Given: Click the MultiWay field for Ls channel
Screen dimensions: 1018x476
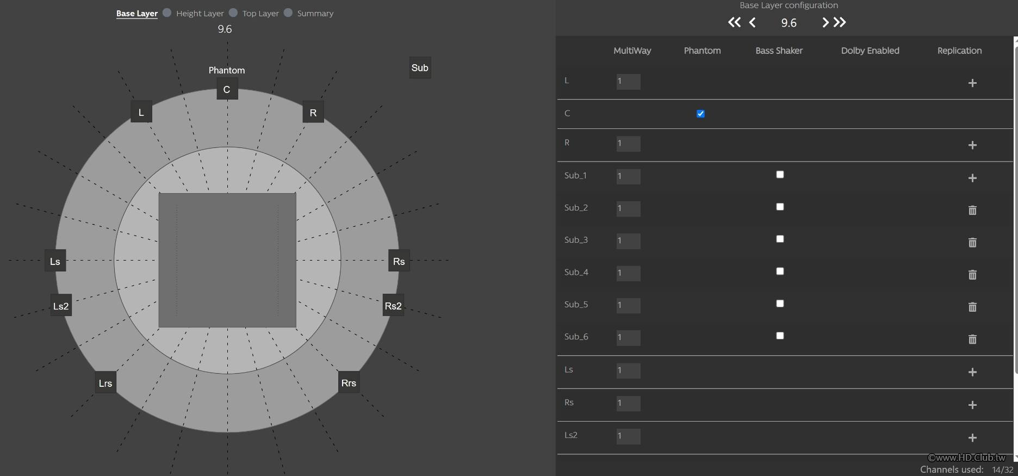Looking at the screenshot, I should (x=628, y=370).
